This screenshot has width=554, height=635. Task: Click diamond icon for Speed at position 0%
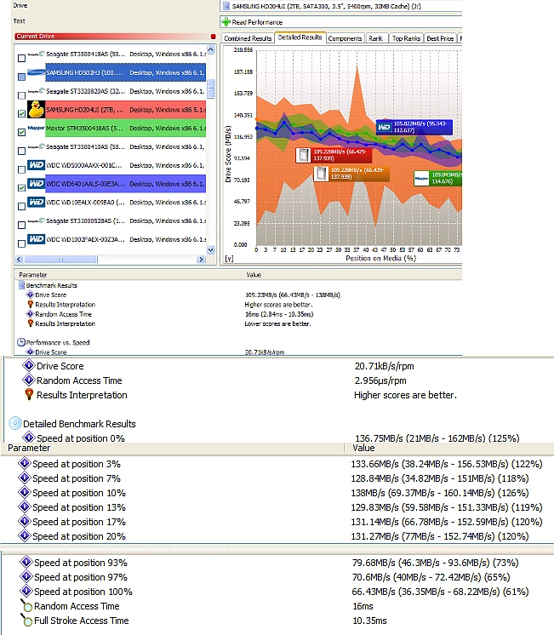[x=29, y=438]
